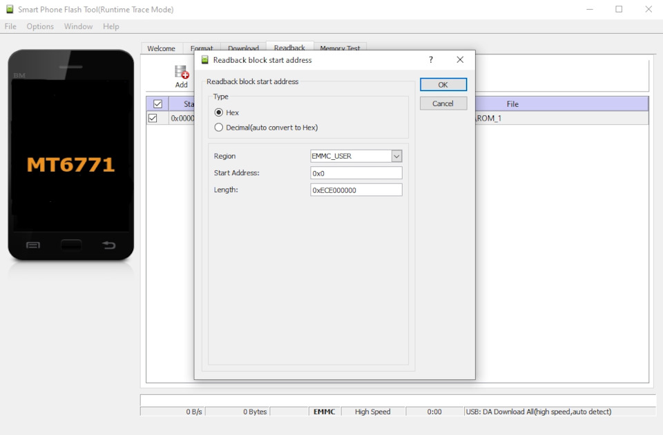Switch to the Readback tab
663x435 pixels.
coord(289,48)
